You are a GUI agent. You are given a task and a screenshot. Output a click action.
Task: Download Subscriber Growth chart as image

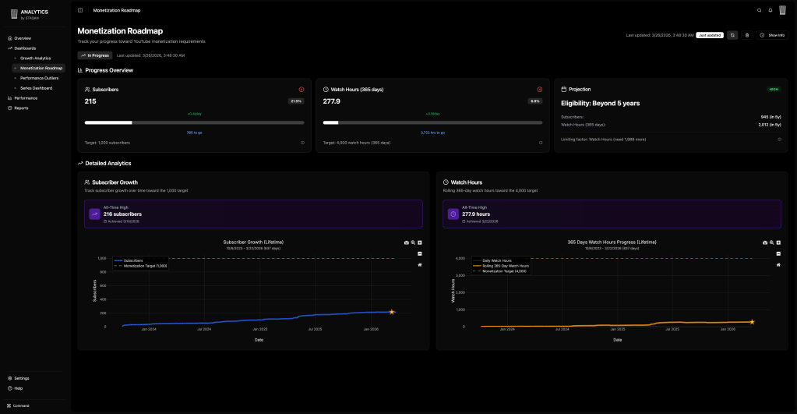[x=406, y=242]
